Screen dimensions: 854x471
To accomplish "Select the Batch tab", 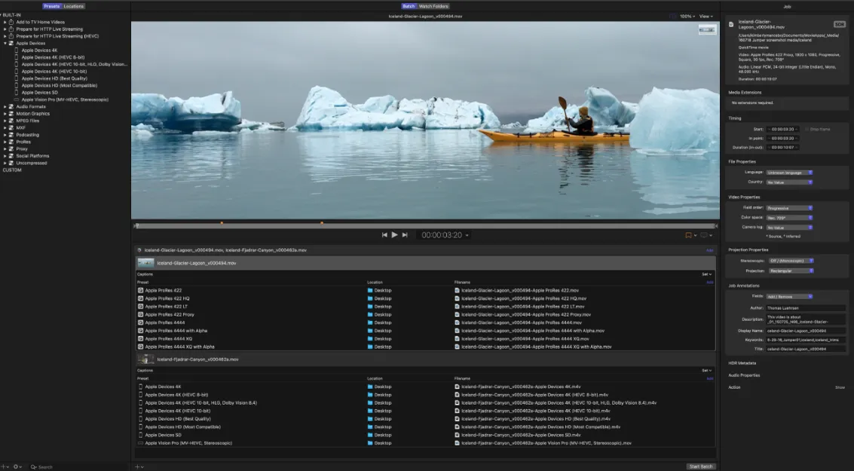I will point(409,6).
